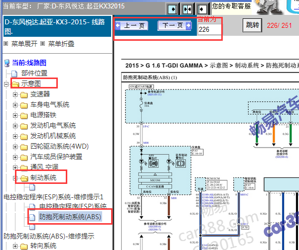Expand the 转向系统 folder

click(x=15, y=246)
